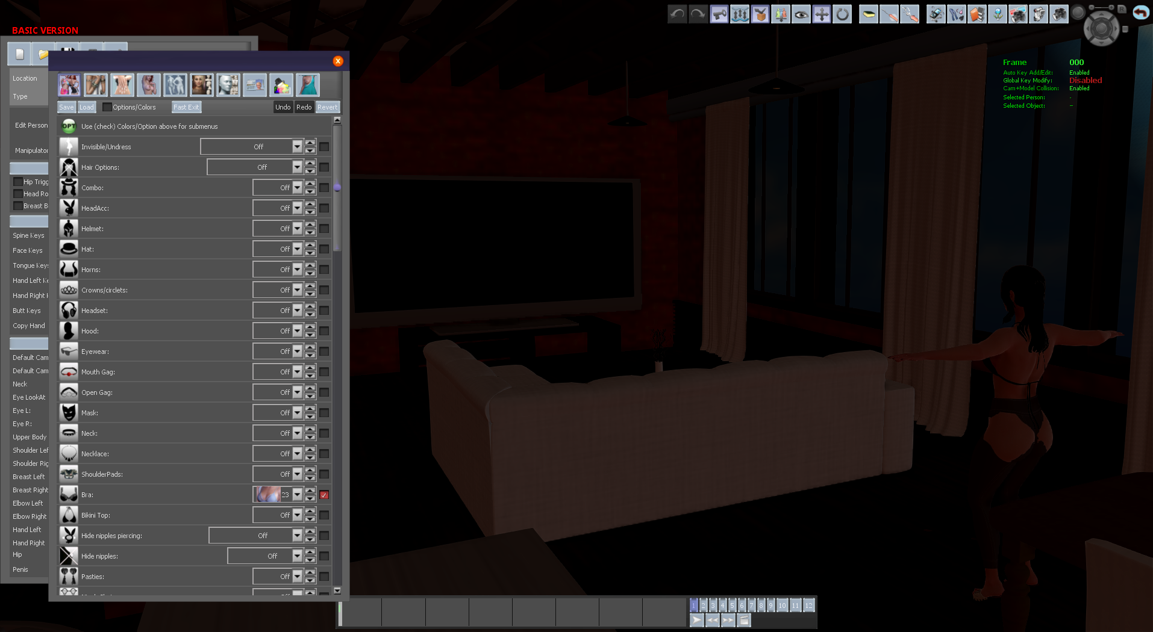Click the orange book stack icon
The height and width of the screenshot is (632, 1153).
coord(977,14)
